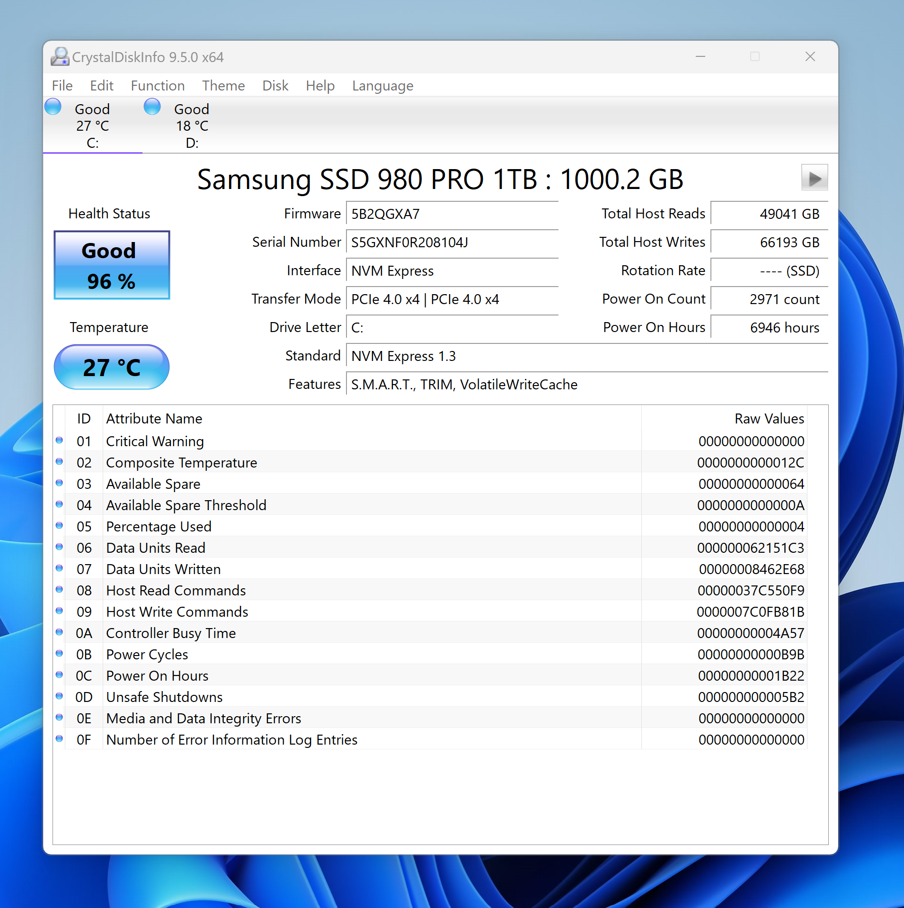
Task: Click the Power On Count value 2971 count
Action: 770,299
